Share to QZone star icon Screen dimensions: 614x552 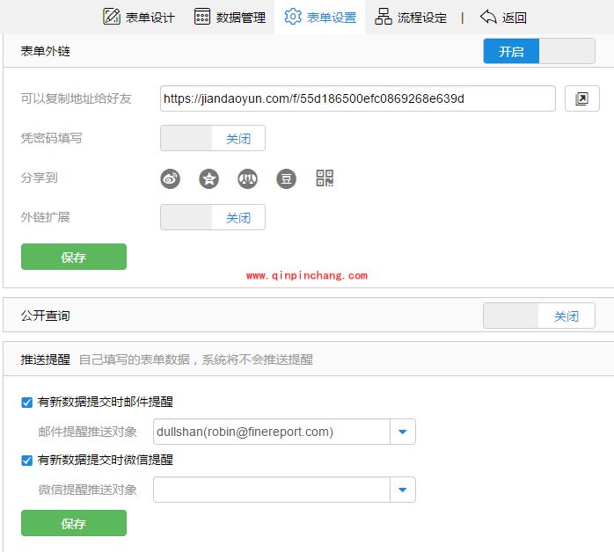pos(209,178)
